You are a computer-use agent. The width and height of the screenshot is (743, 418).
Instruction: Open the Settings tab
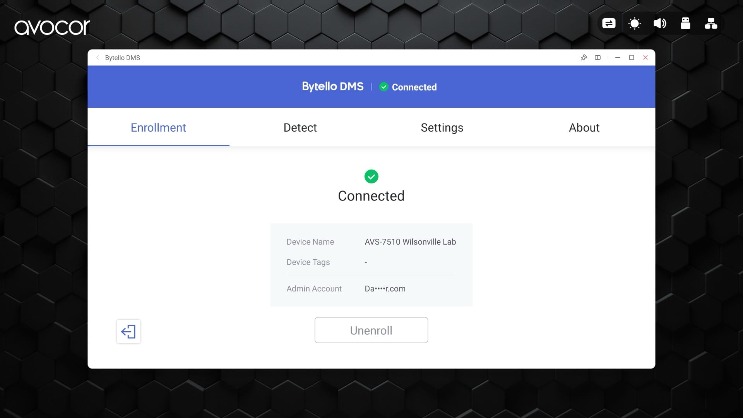pyautogui.click(x=442, y=127)
